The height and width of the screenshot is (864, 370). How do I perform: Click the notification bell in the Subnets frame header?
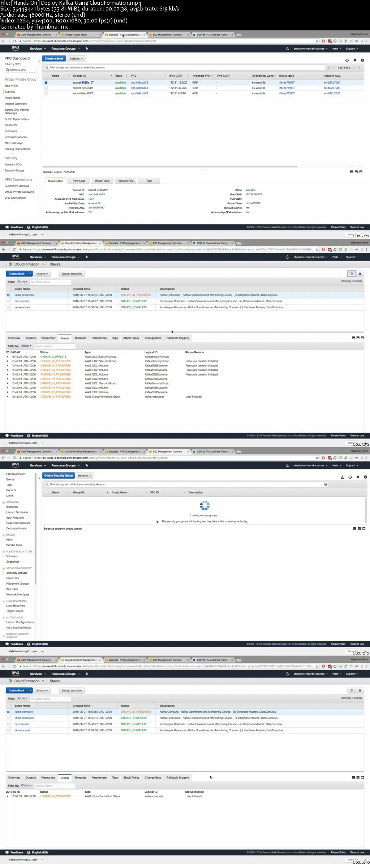[287, 49]
